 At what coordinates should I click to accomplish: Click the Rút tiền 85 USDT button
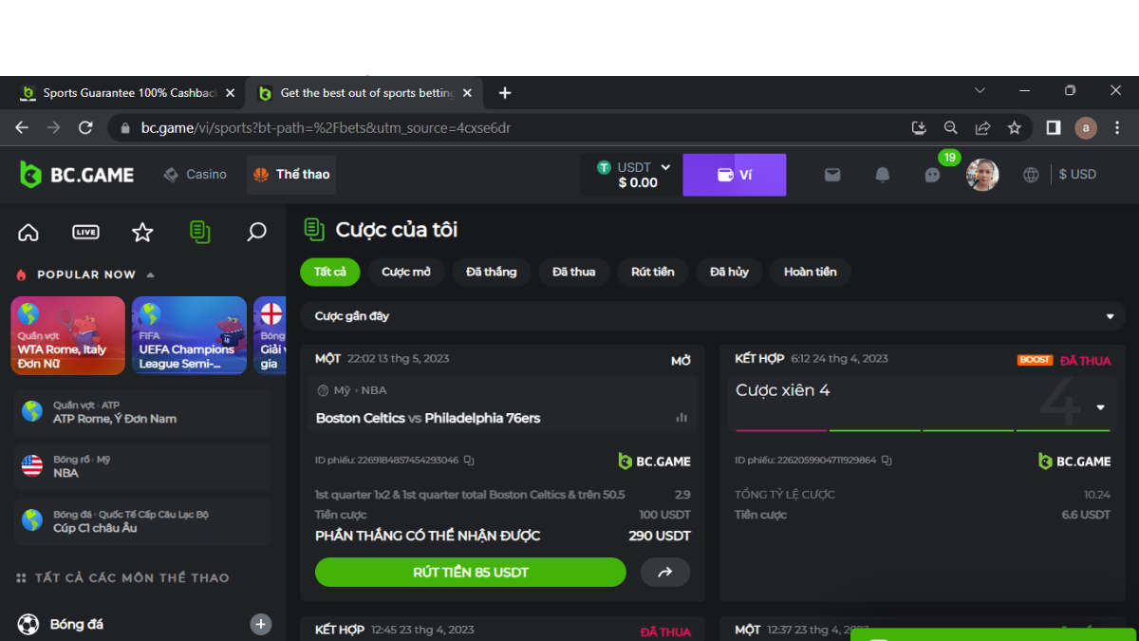coord(470,572)
